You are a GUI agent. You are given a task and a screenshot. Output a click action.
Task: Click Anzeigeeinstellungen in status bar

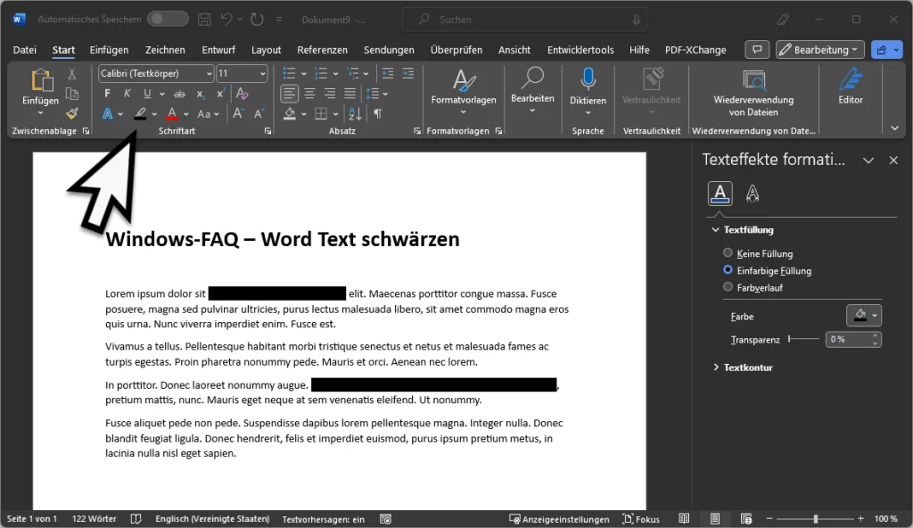click(559, 519)
